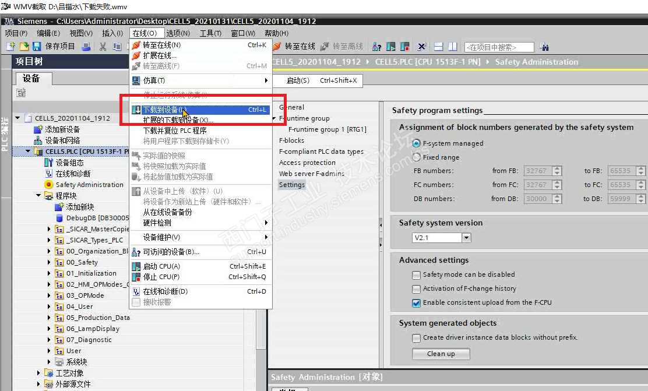Toggle the 接收报警 checkbox in menu
Image resolution: width=648 pixels, height=391 pixels.
[136, 302]
